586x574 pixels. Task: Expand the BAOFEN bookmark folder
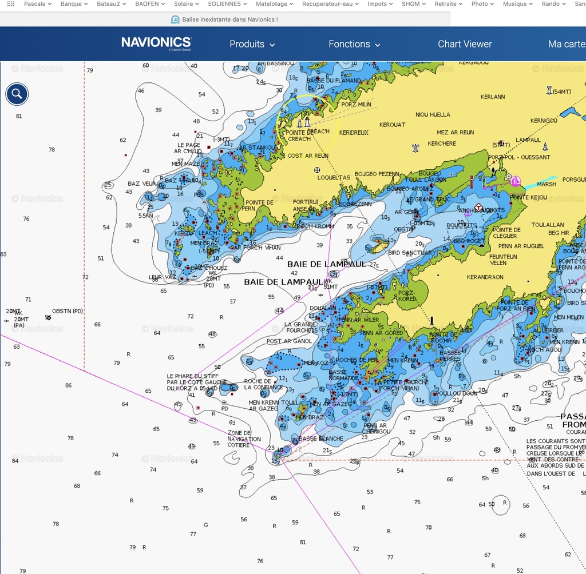(151, 4)
